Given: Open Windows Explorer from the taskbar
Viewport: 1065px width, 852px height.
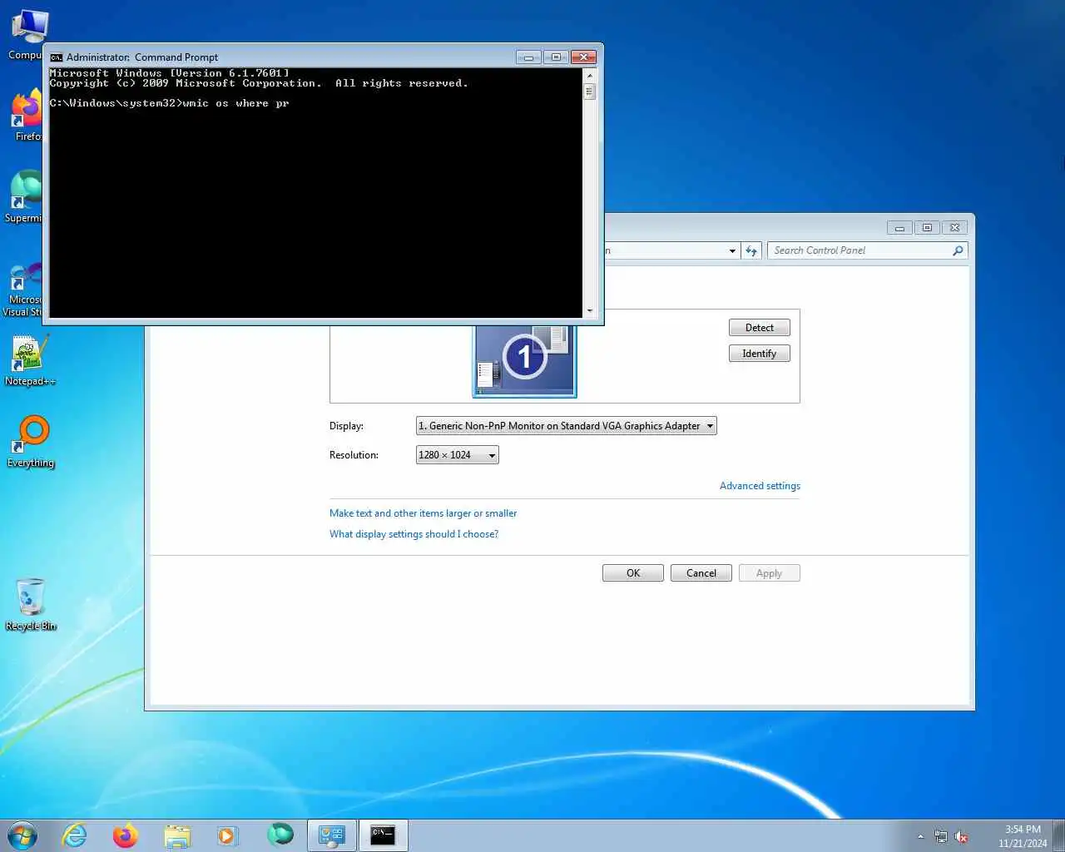Looking at the screenshot, I should pos(177,835).
